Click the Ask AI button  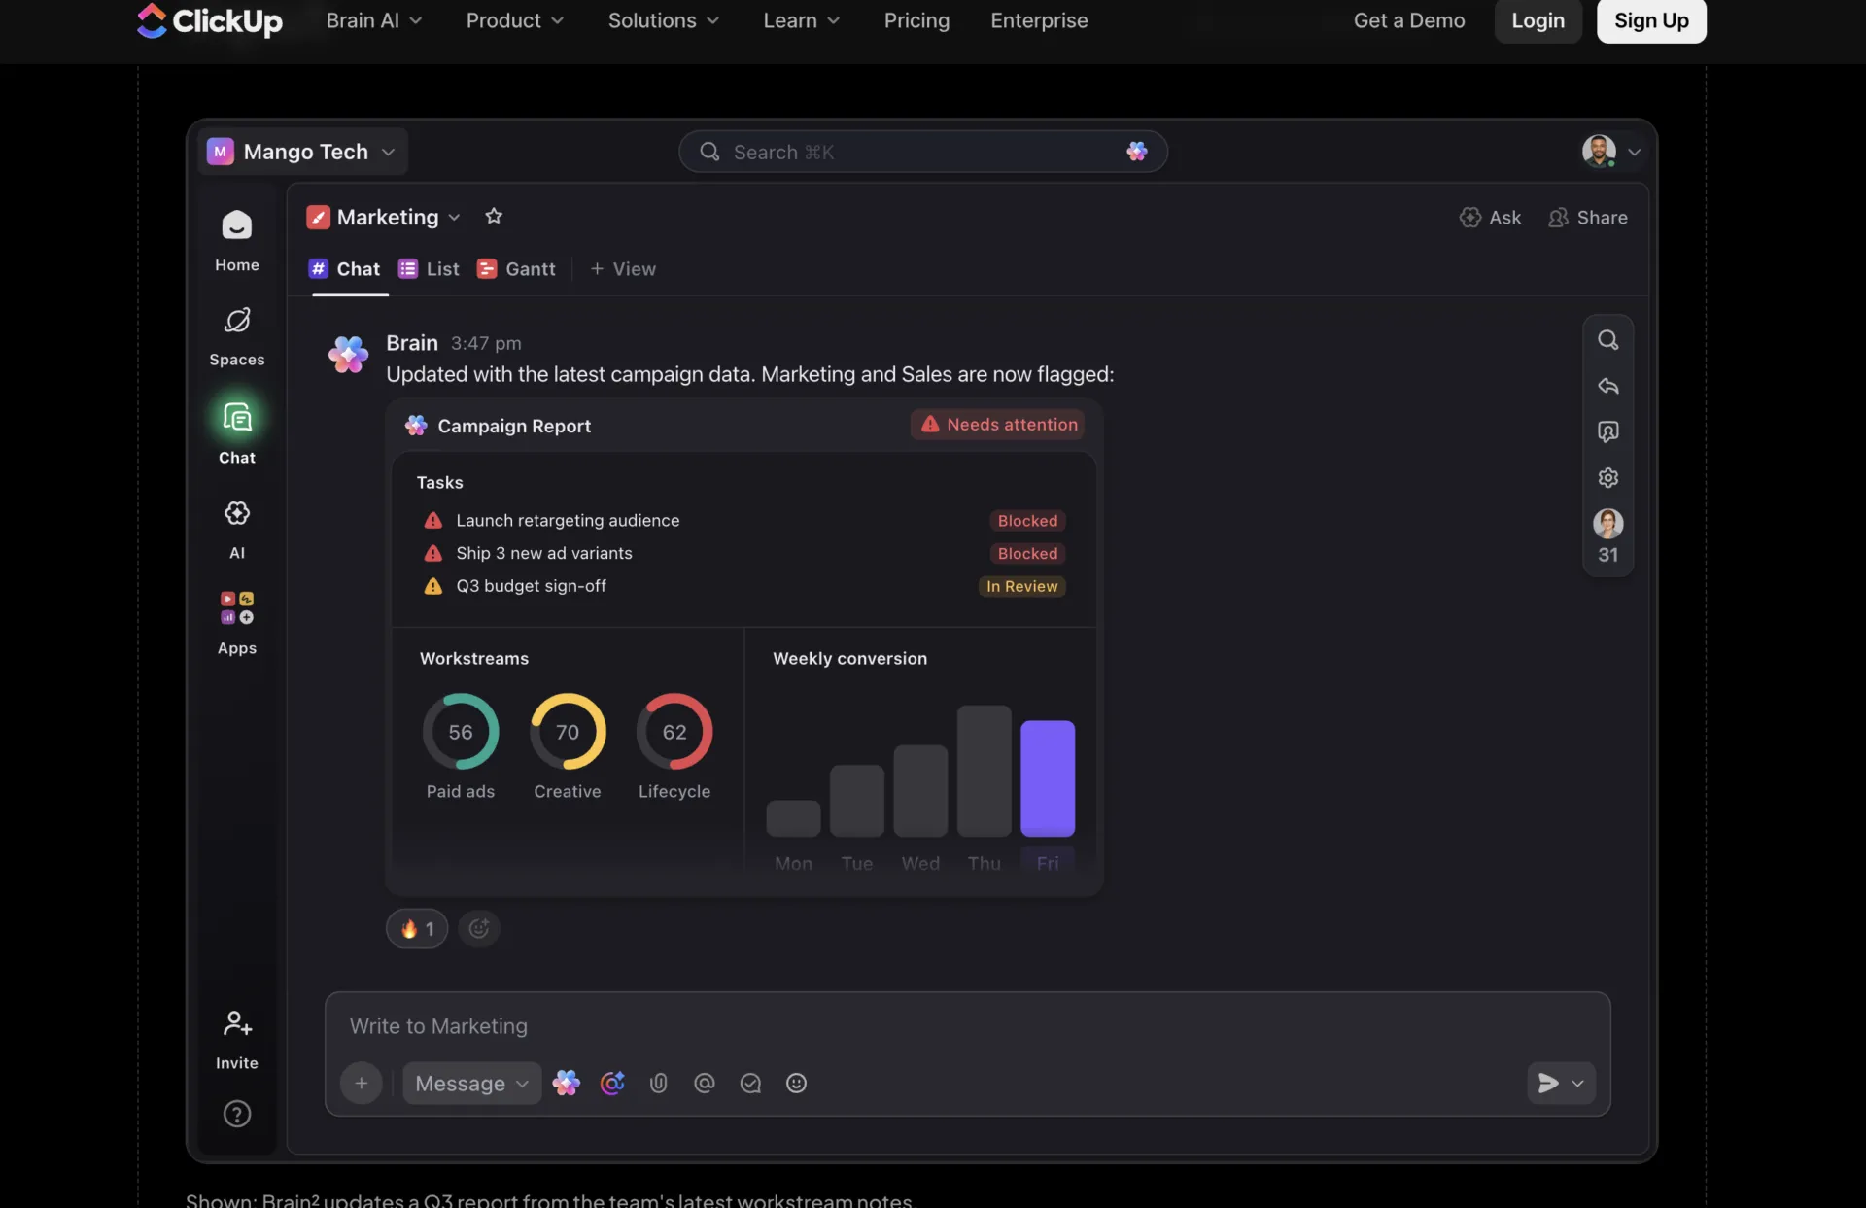point(1490,218)
